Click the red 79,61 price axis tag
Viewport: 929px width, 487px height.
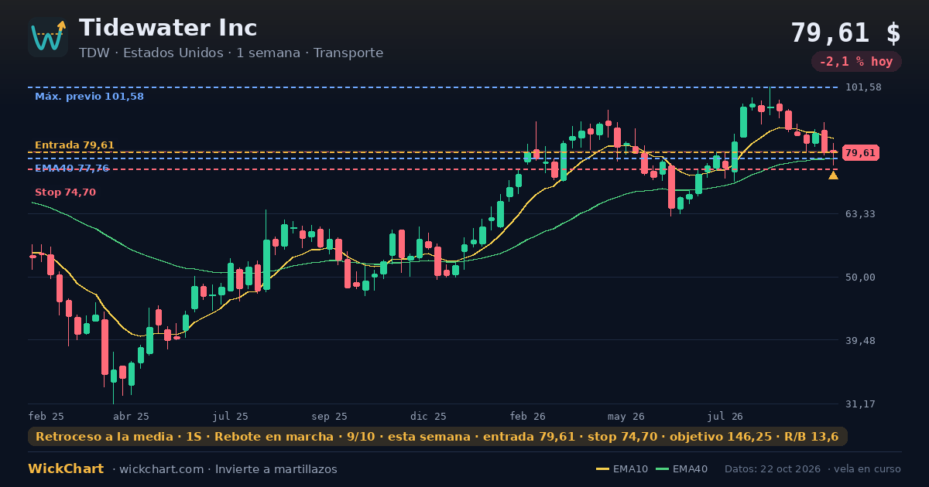pyautogui.click(x=860, y=153)
